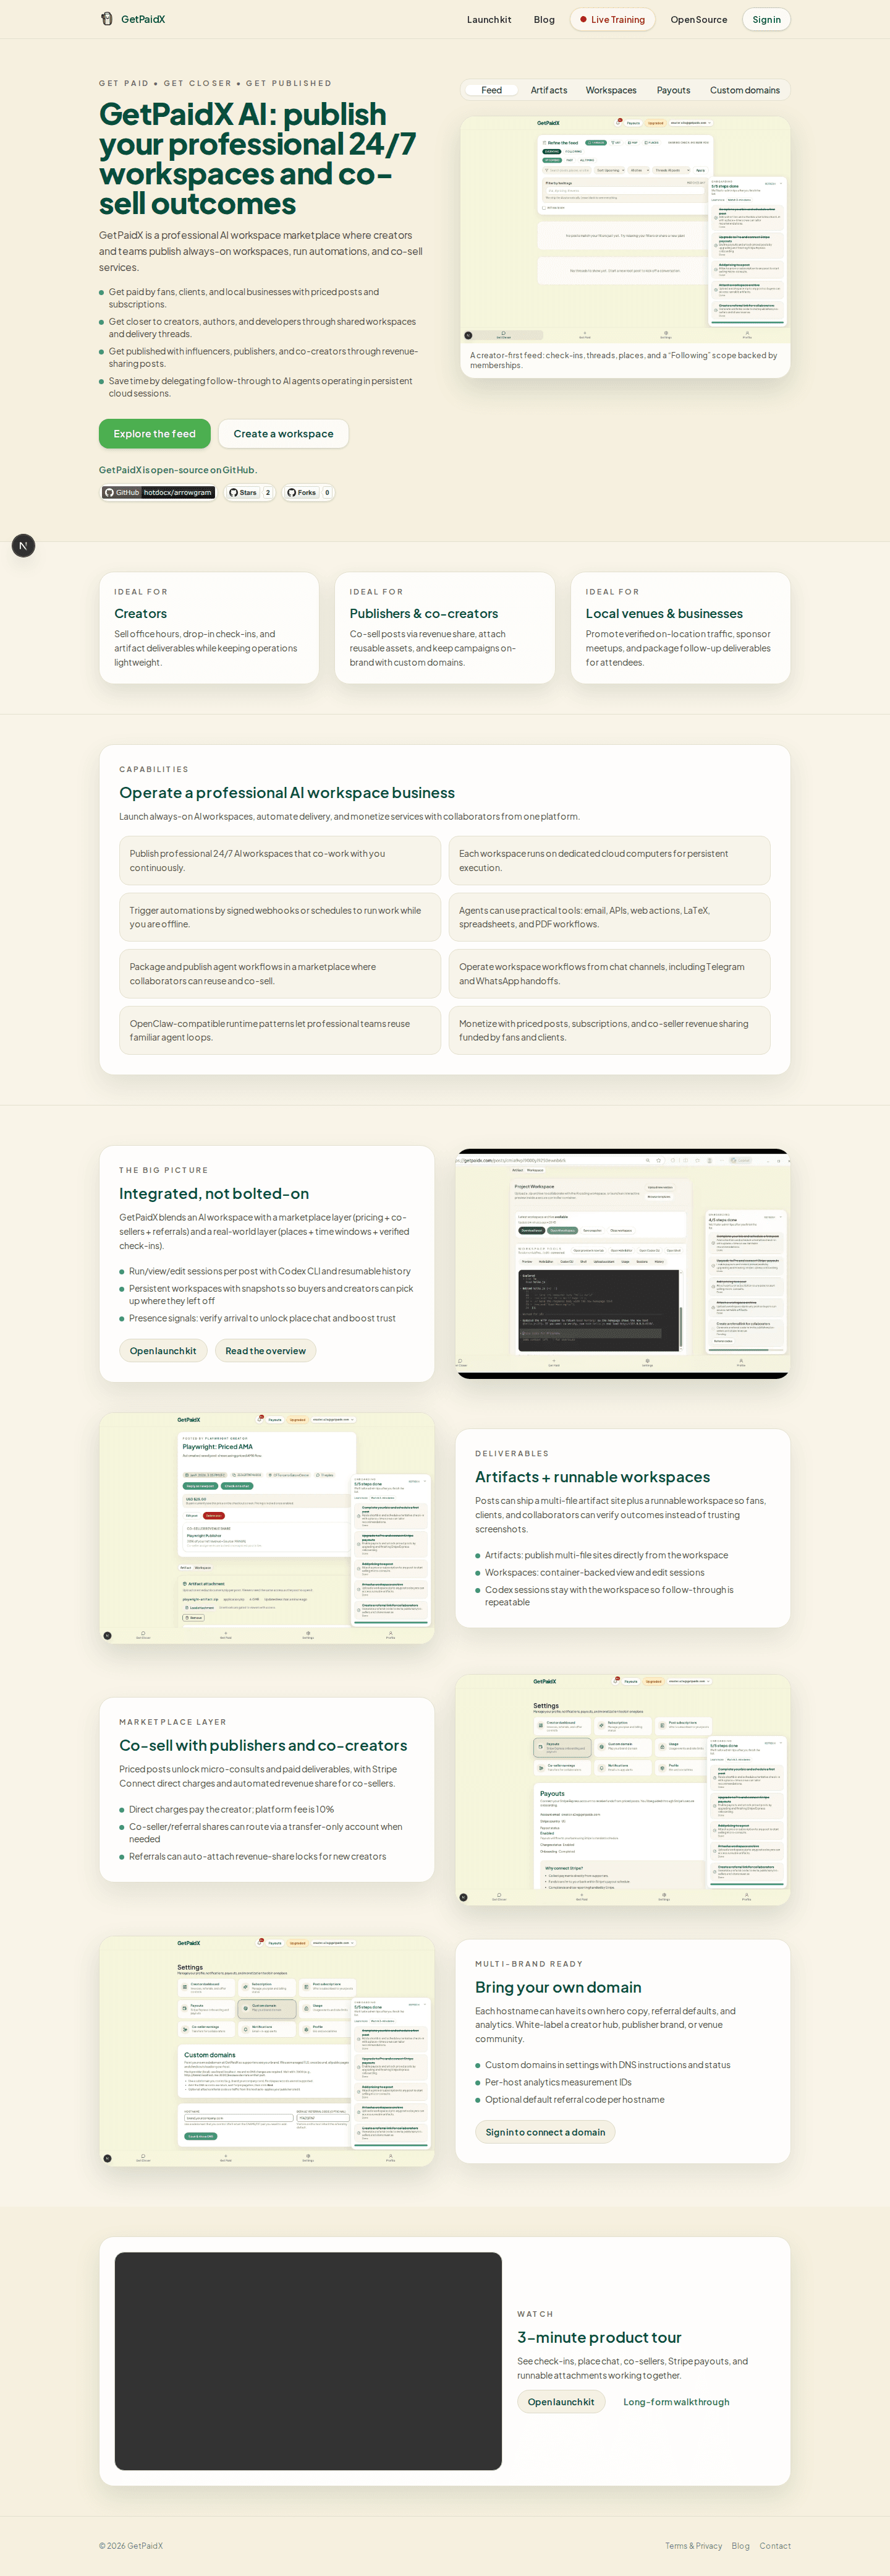Open the Launchkit nav link
The height and width of the screenshot is (2576, 890).
488,20
